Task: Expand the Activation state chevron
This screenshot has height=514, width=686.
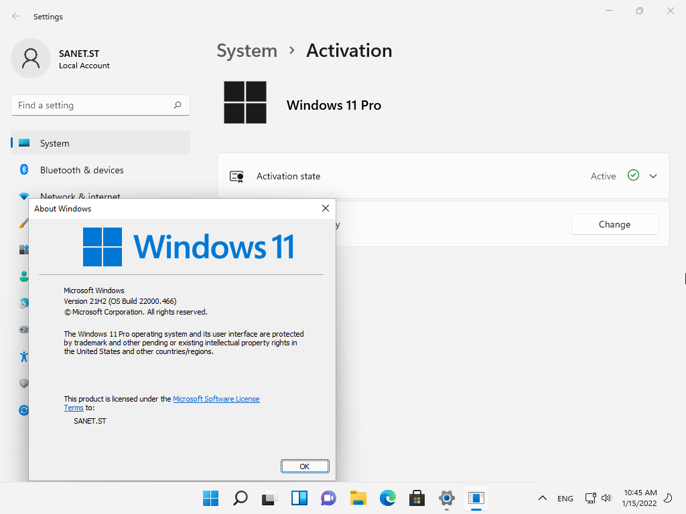Action: coord(653,176)
